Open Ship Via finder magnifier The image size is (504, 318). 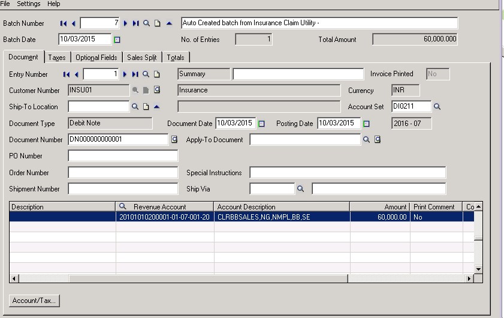pos(301,189)
